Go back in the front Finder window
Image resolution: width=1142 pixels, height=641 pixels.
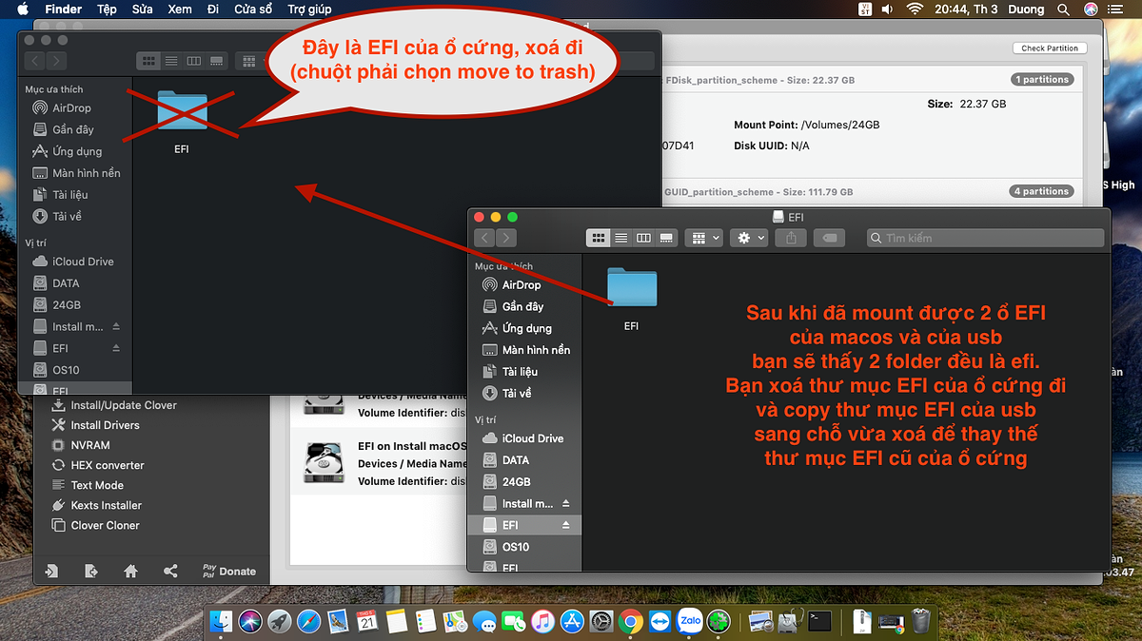click(x=485, y=238)
